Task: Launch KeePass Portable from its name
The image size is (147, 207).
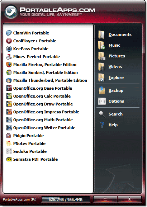Action: click(31, 49)
